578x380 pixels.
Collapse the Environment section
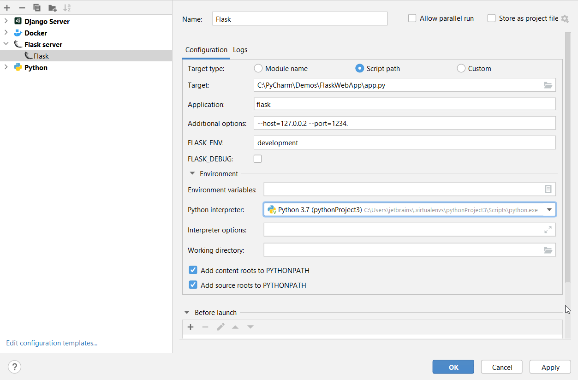(x=192, y=173)
